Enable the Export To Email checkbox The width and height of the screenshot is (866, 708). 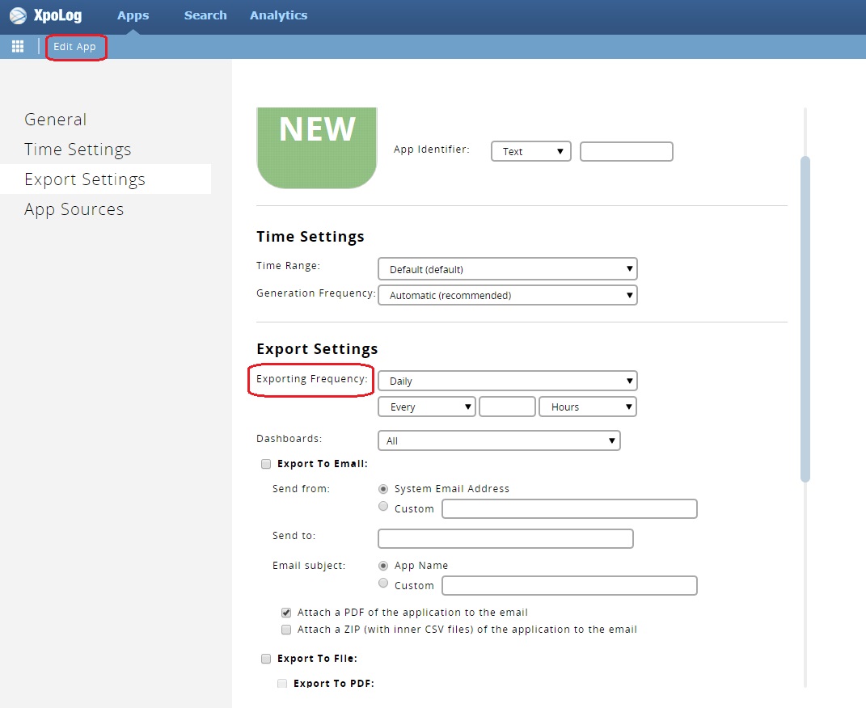click(x=266, y=464)
